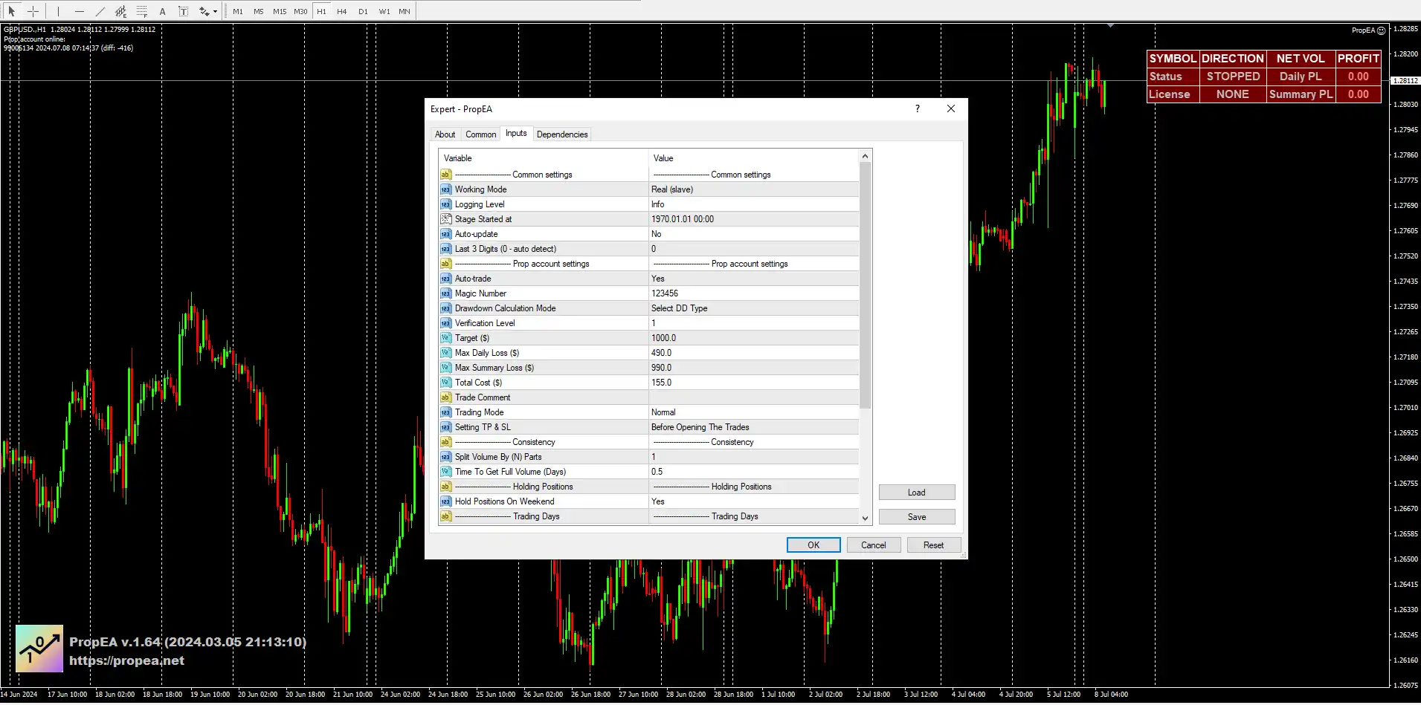The height and width of the screenshot is (705, 1421).
Task: Switch chart to MN timeframe
Action: [405, 11]
